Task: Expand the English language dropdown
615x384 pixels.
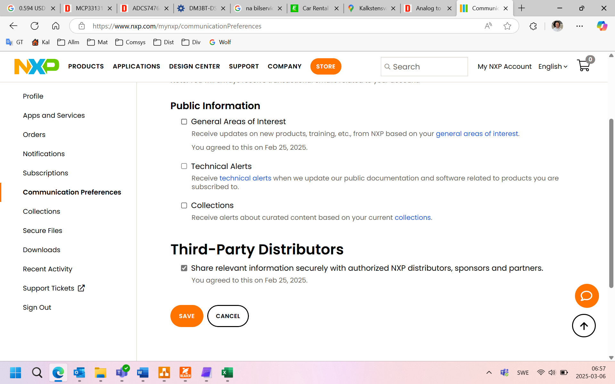Action: [x=553, y=67]
